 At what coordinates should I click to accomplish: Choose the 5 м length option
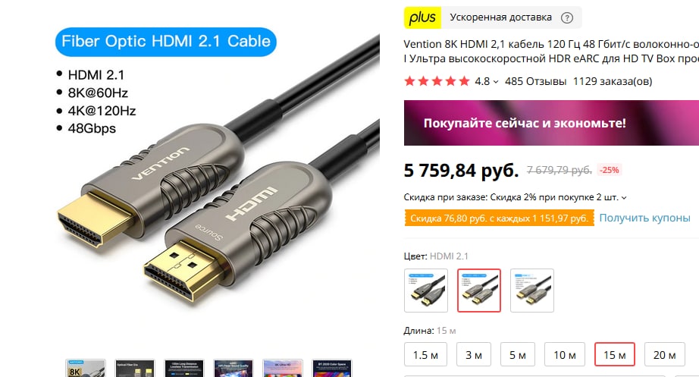(518, 355)
